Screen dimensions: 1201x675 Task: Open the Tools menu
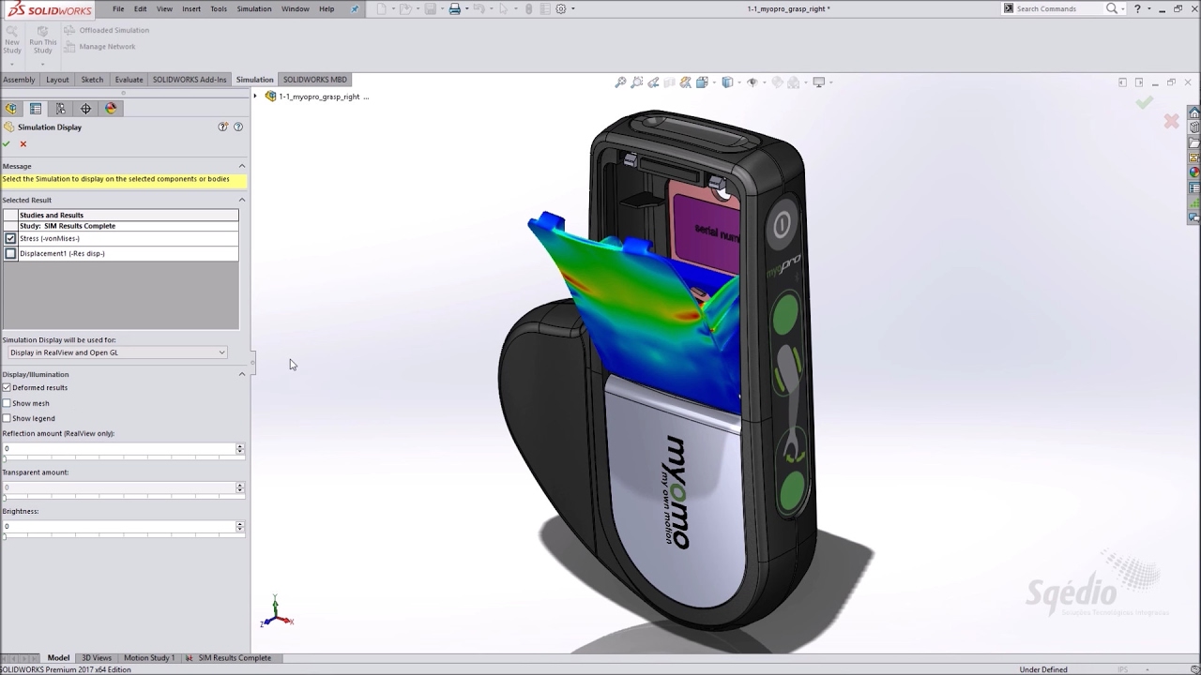pos(219,8)
